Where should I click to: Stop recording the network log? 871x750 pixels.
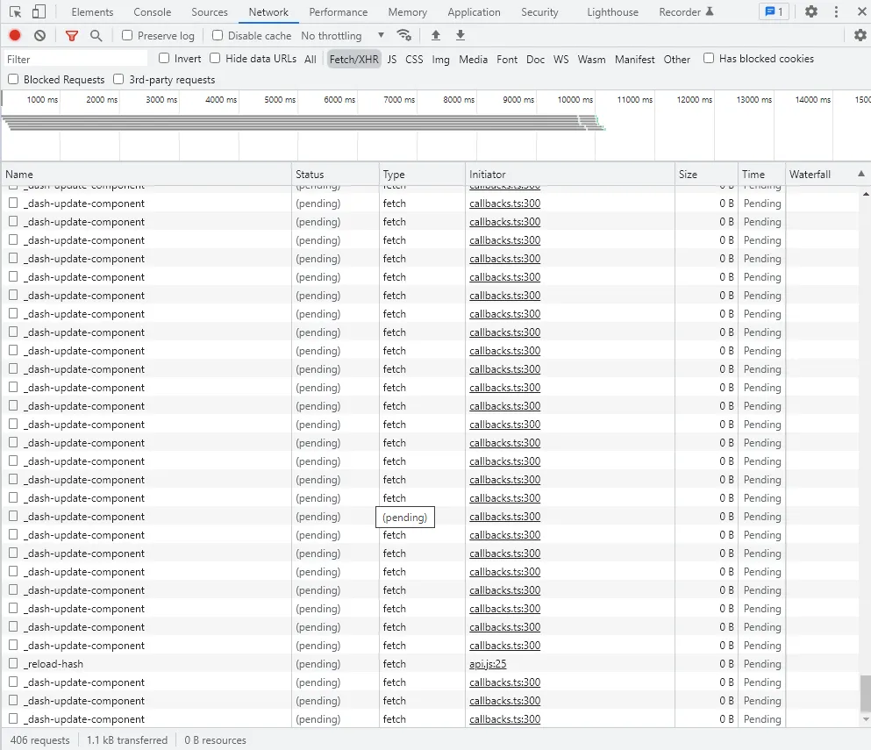coord(15,36)
